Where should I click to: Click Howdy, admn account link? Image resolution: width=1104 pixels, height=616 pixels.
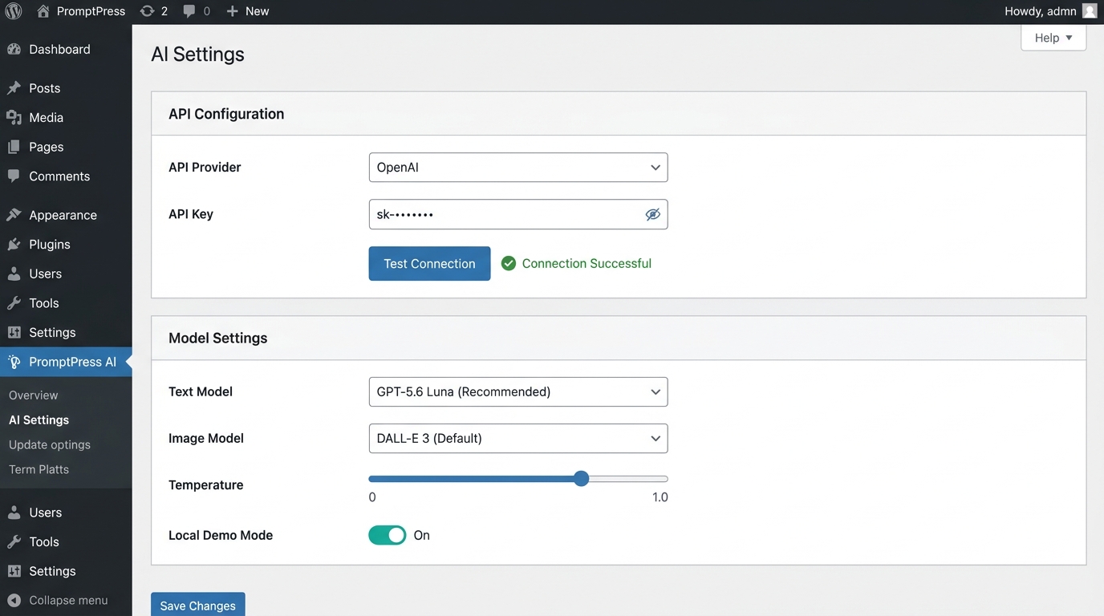(1041, 11)
